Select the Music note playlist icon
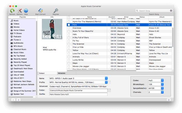 [12, 21]
